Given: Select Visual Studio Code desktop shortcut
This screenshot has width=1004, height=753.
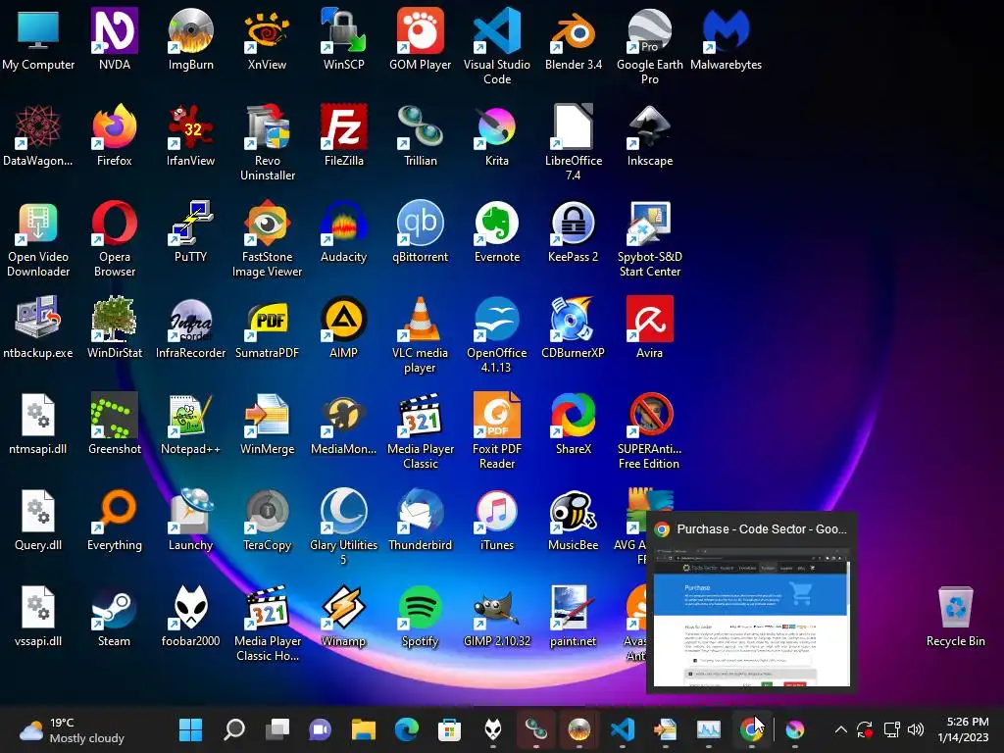Looking at the screenshot, I should pos(497,46).
